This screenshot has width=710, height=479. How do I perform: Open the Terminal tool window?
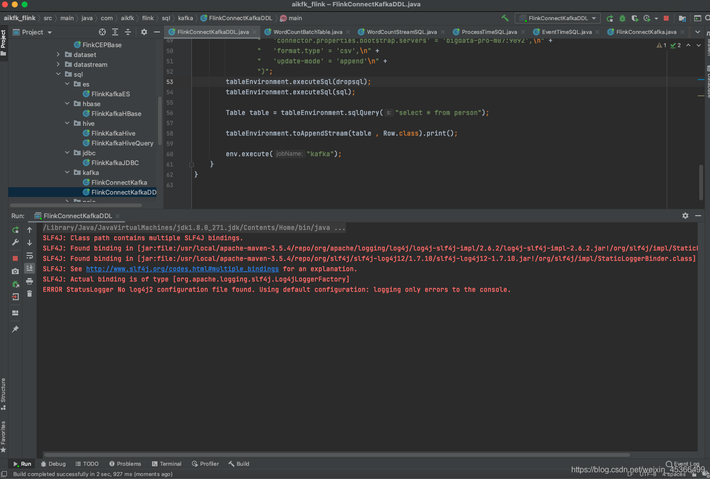166,463
